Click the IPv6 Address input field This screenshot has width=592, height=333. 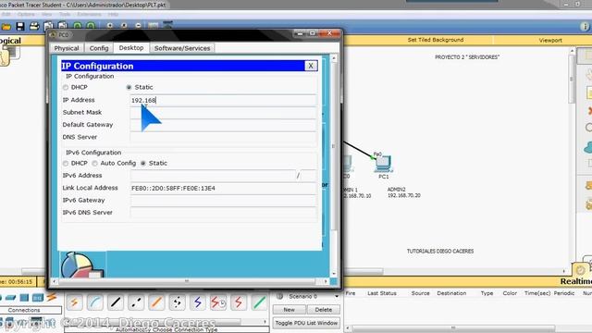point(213,176)
